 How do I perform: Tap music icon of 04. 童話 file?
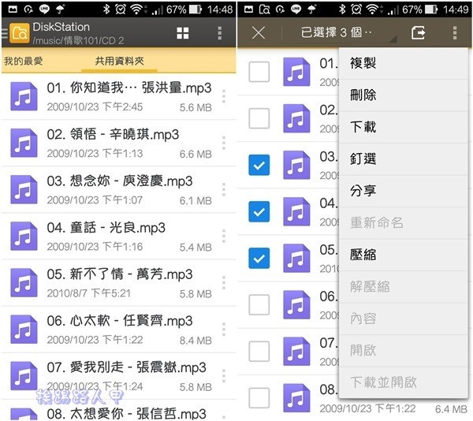24,237
